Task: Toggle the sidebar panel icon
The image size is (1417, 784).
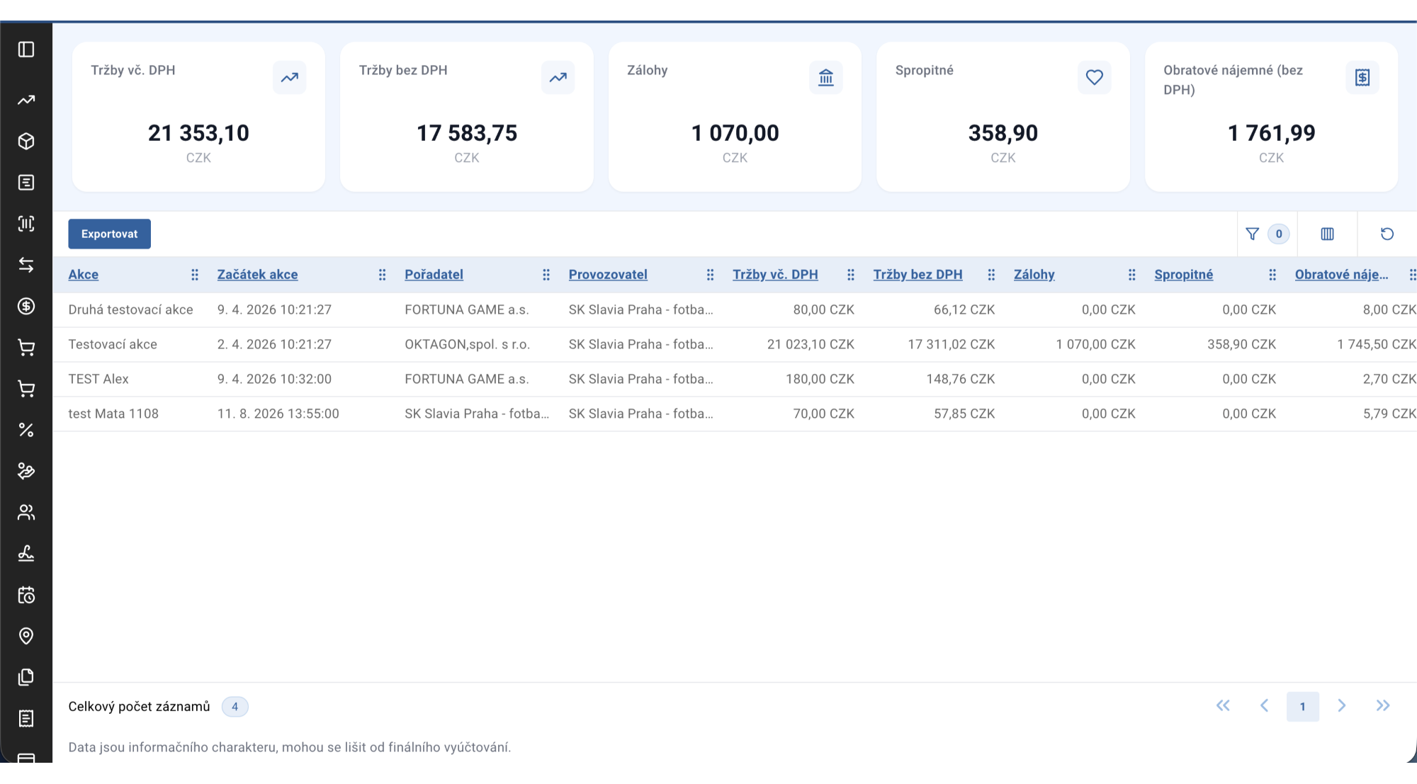Action: click(x=26, y=50)
